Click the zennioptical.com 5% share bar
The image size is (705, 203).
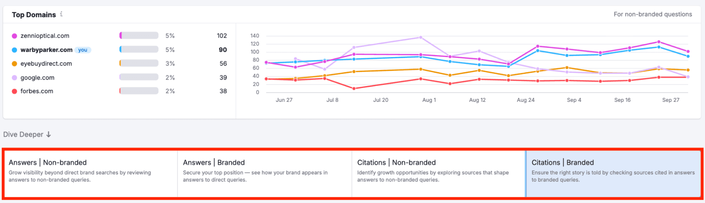point(139,36)
